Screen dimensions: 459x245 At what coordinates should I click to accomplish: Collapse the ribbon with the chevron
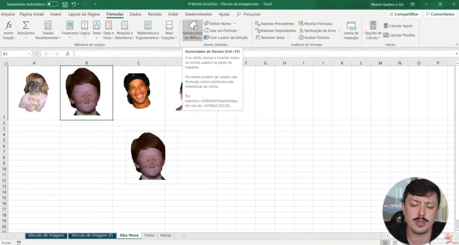(456, 44)
